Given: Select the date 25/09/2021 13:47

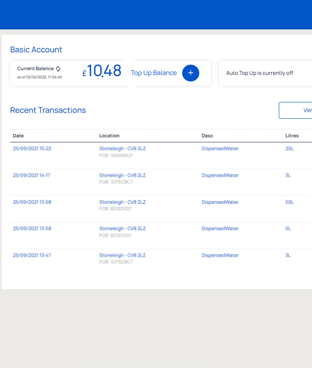Looking at the screenshot, I should (32, 256).
